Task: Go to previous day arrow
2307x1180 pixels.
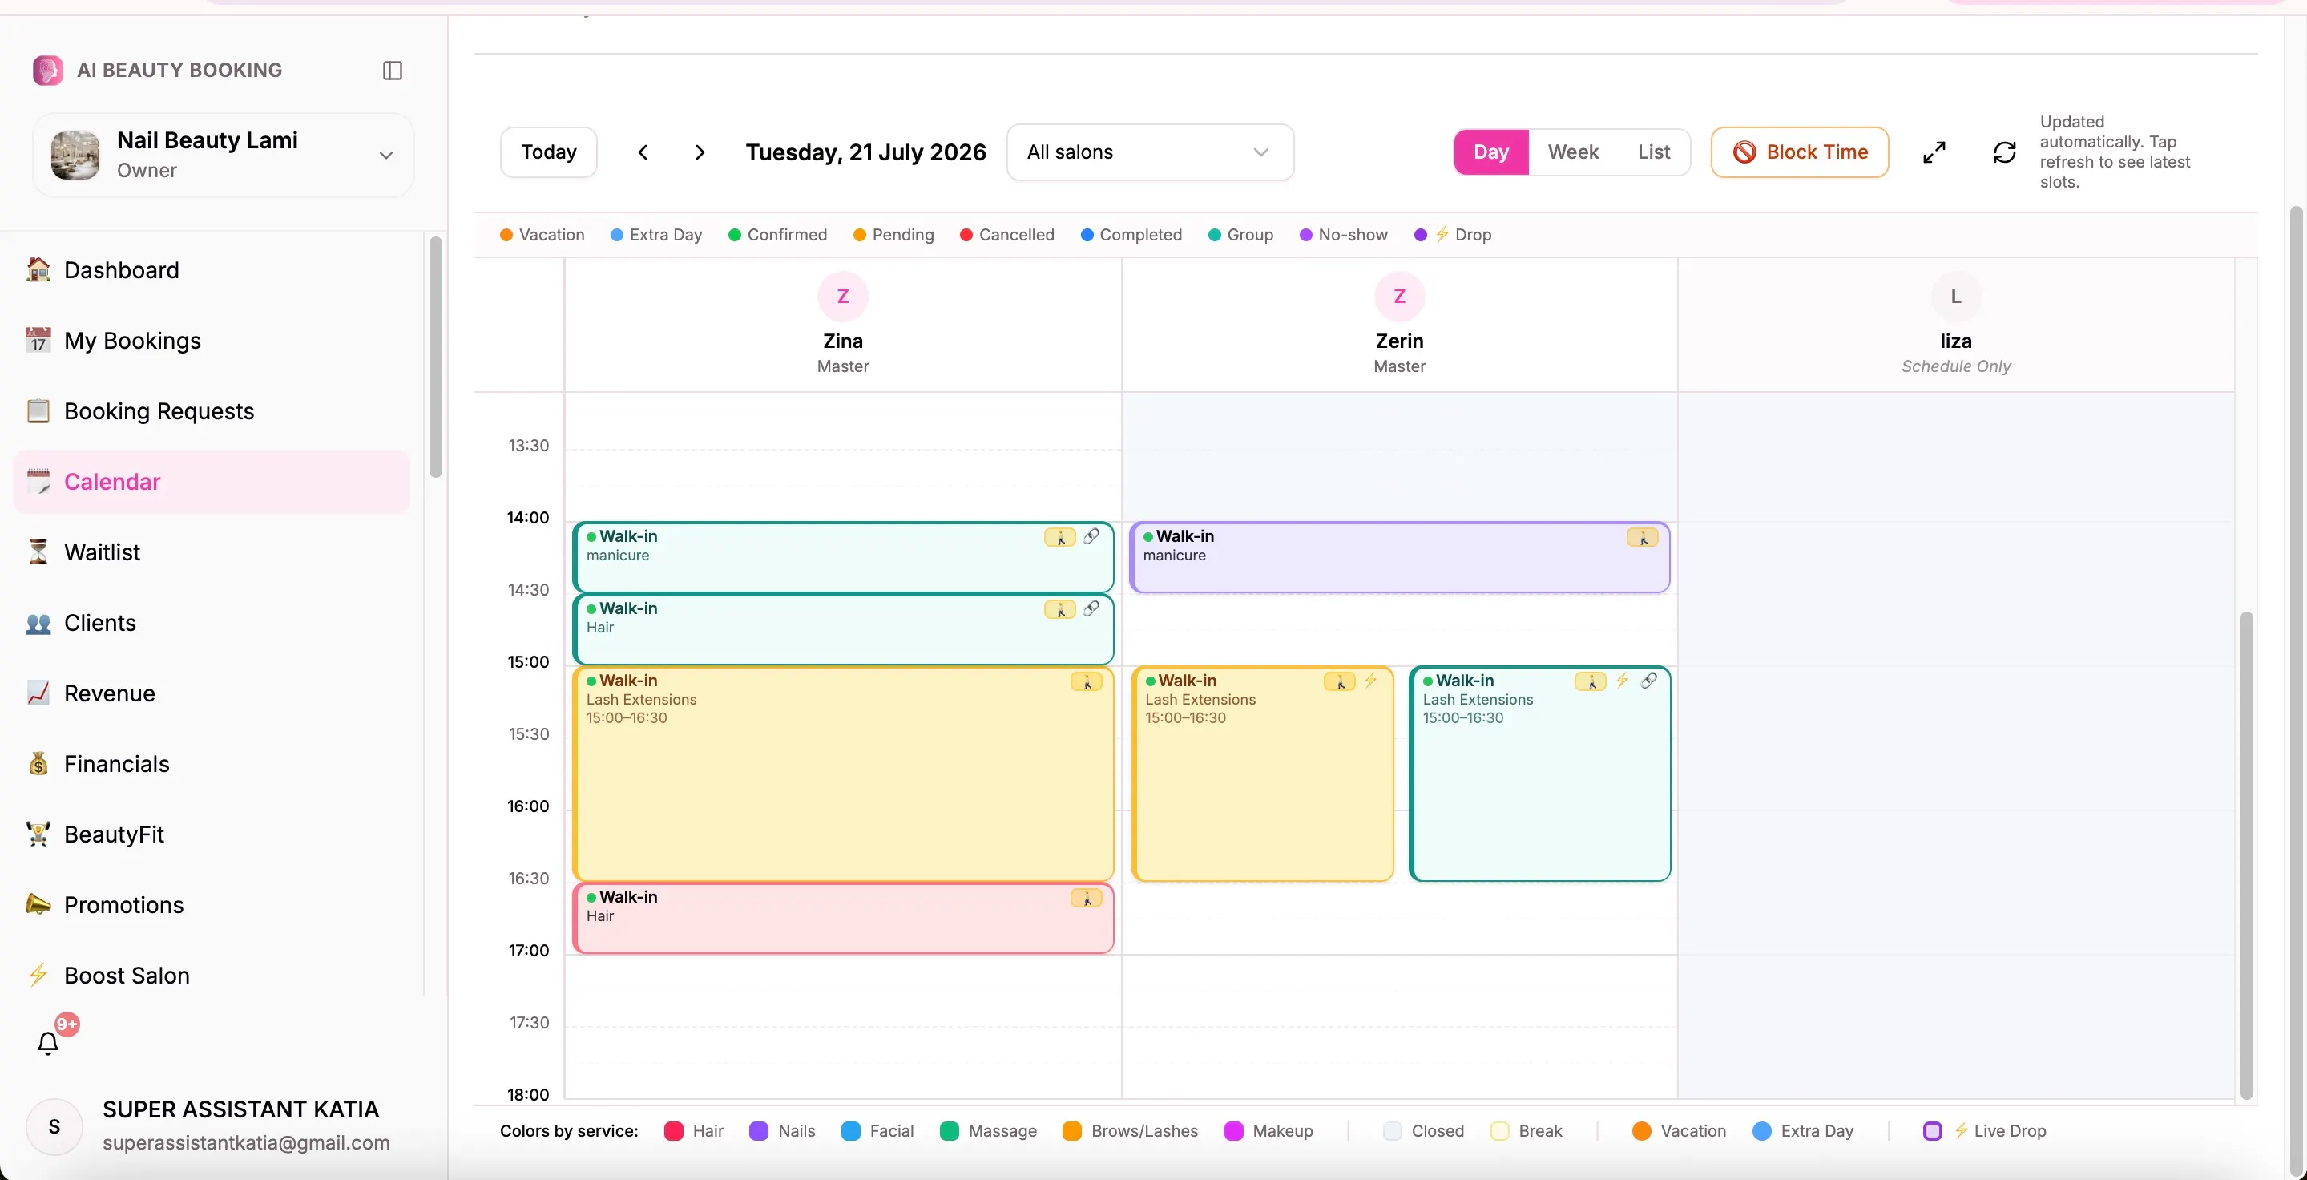Action: point(643,152)
